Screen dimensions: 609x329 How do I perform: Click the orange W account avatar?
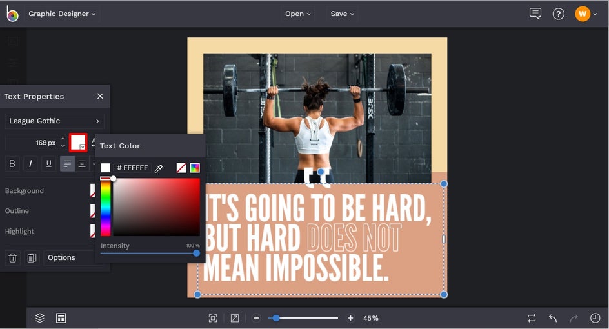582,14
